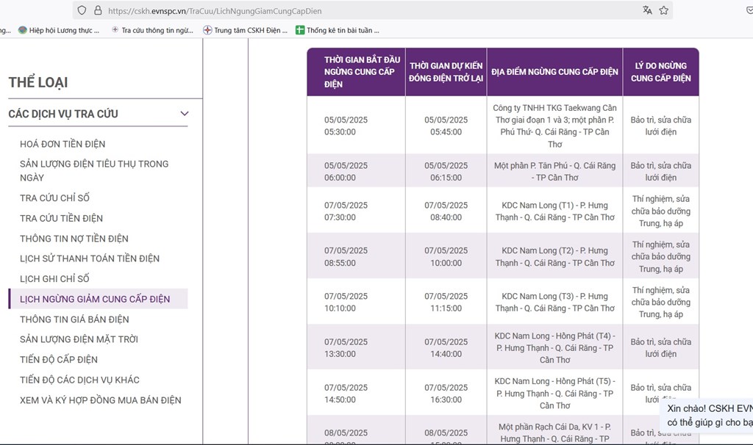Image resolution: width=753 pixels, height=445 pixels.
Task: Collapse the Các dịch vụ tra cứu section
Action: click(185, 114)
